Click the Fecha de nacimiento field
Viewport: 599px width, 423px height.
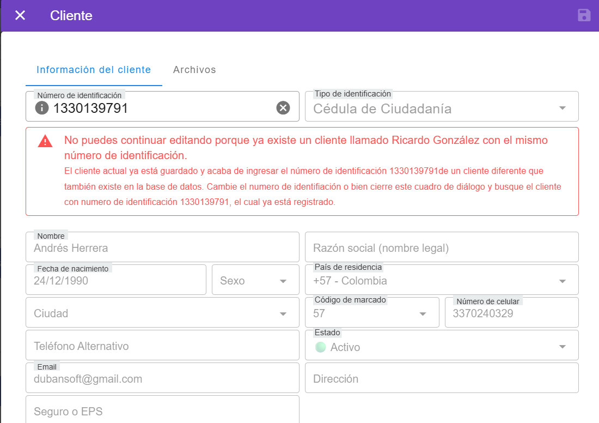(x=115, y=281)
